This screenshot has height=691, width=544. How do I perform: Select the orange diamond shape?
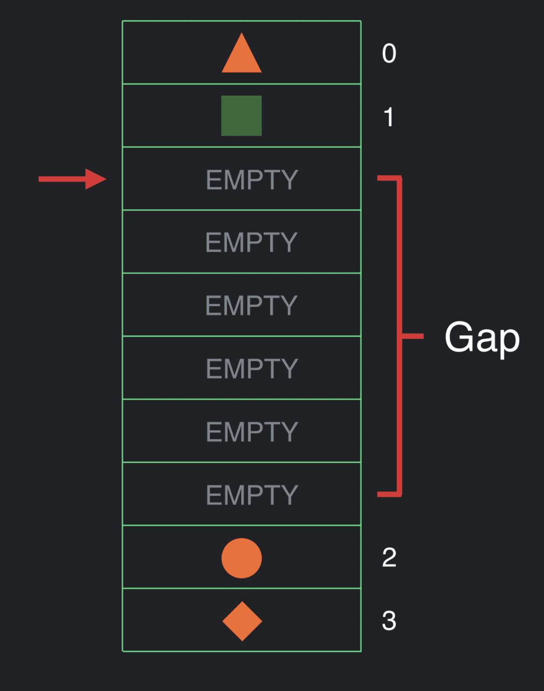[242, 621]
